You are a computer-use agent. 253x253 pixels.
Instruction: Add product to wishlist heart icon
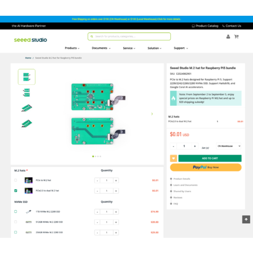174,159
